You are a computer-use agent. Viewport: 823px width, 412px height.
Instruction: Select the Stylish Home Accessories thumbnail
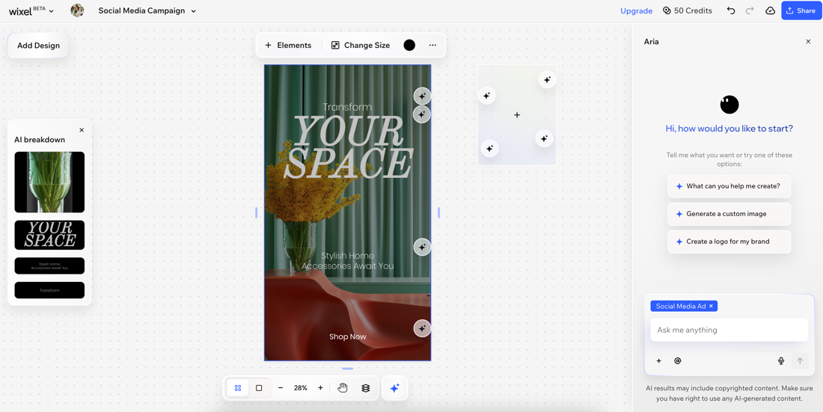(49, 265)
